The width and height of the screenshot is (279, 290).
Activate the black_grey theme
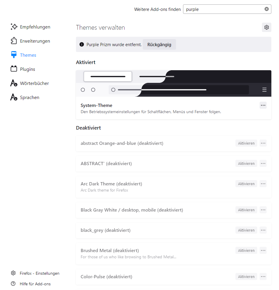246,230
